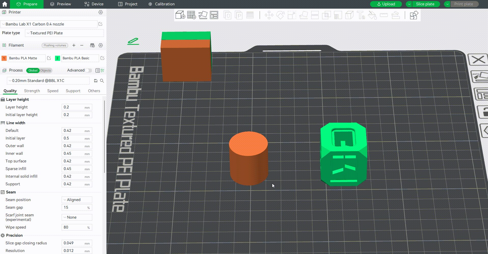Open Bambu PLA Basic filament dropdown
The image size is (488, 254).
click(80, 58)
